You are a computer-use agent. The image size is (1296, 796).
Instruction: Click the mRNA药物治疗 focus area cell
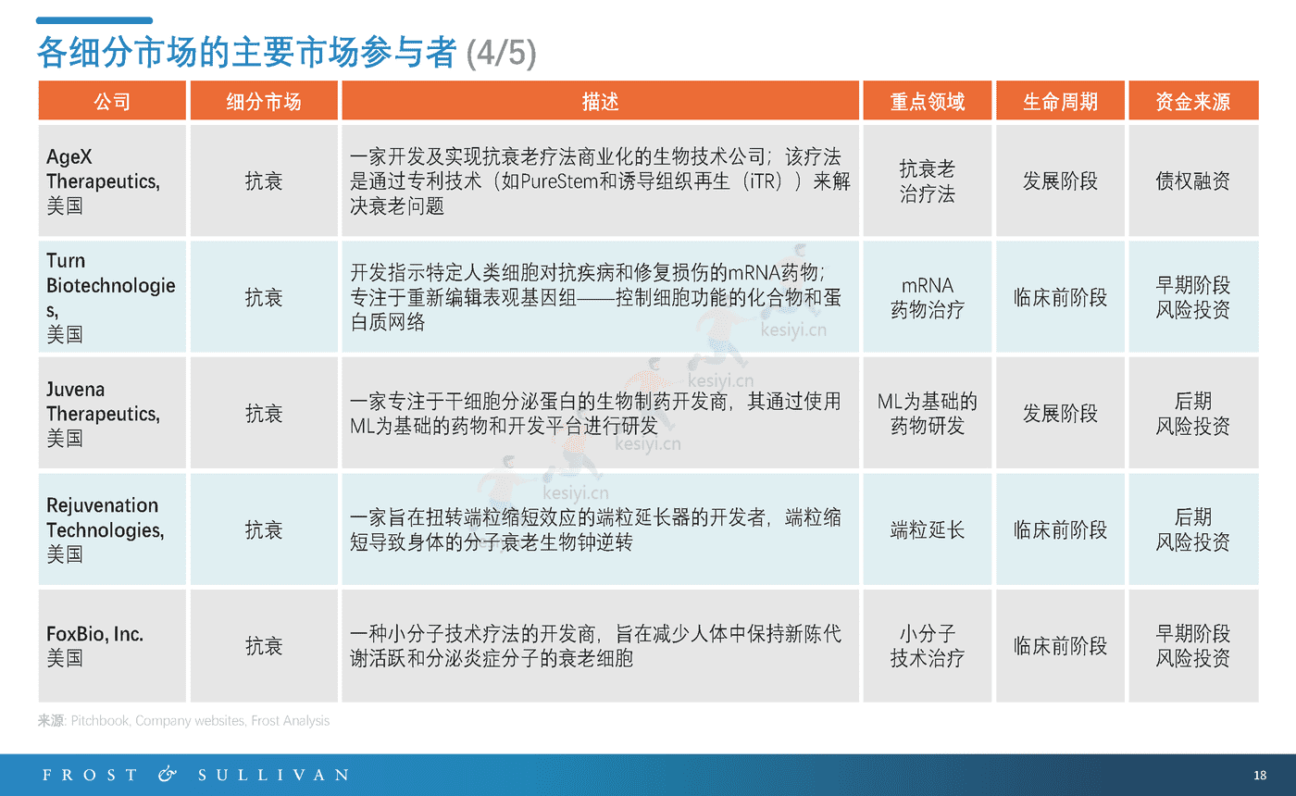(x=927, y=297)
